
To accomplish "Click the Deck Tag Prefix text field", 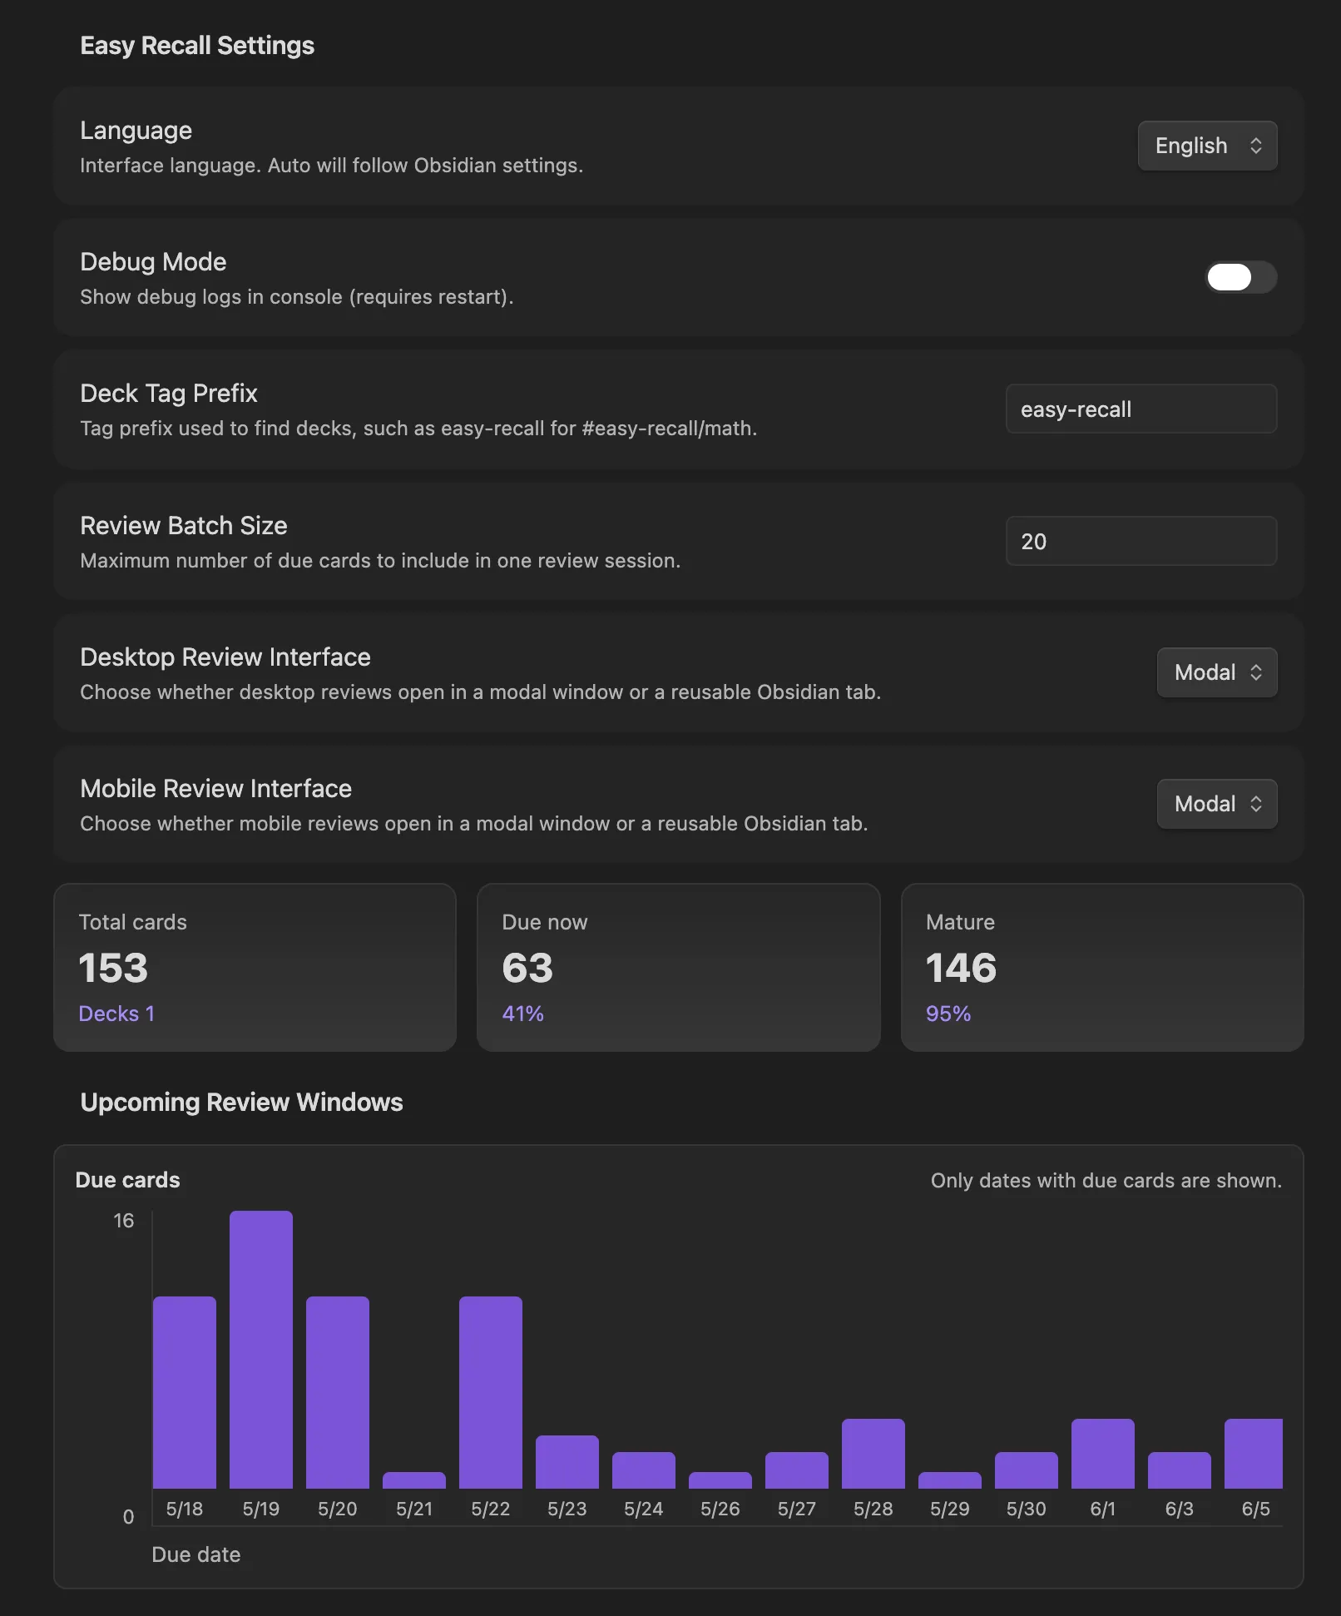I will 1141,409.
